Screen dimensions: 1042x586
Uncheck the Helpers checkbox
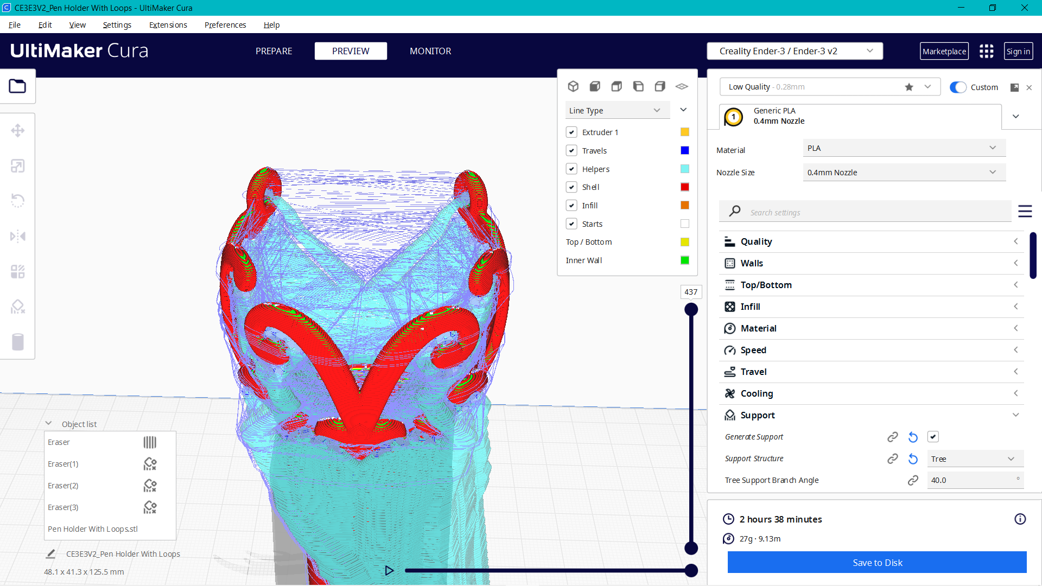point(571,169)
